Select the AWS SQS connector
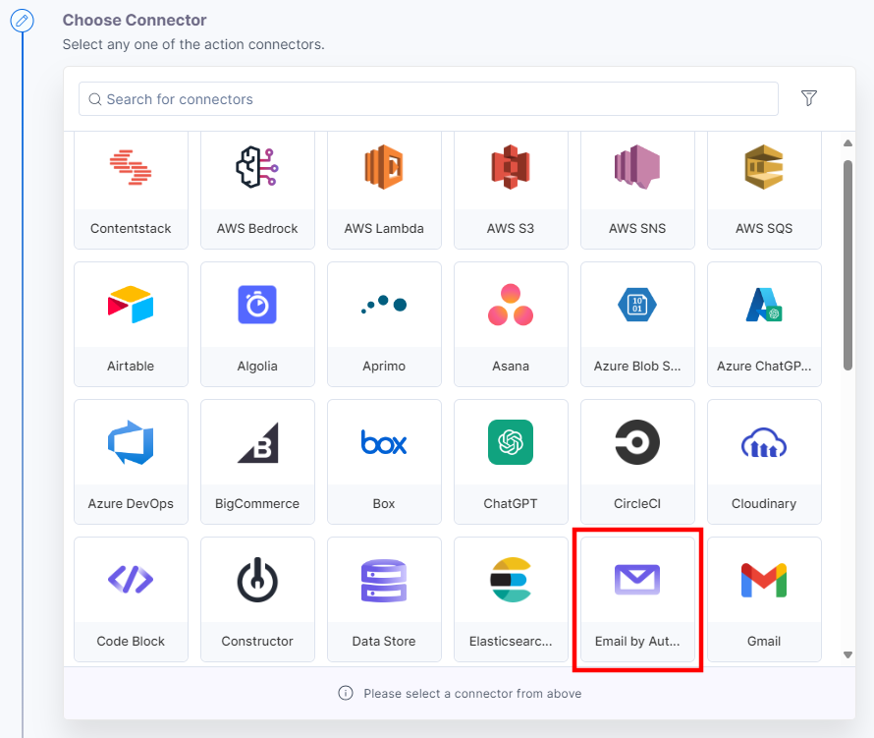874x738 pixels. [x=764, y=190]
